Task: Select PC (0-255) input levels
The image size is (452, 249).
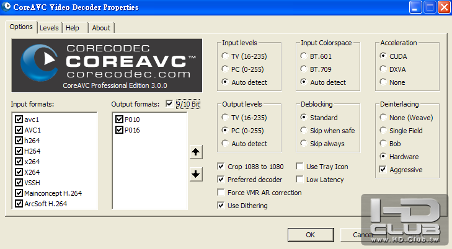Action: click(225, 69)
